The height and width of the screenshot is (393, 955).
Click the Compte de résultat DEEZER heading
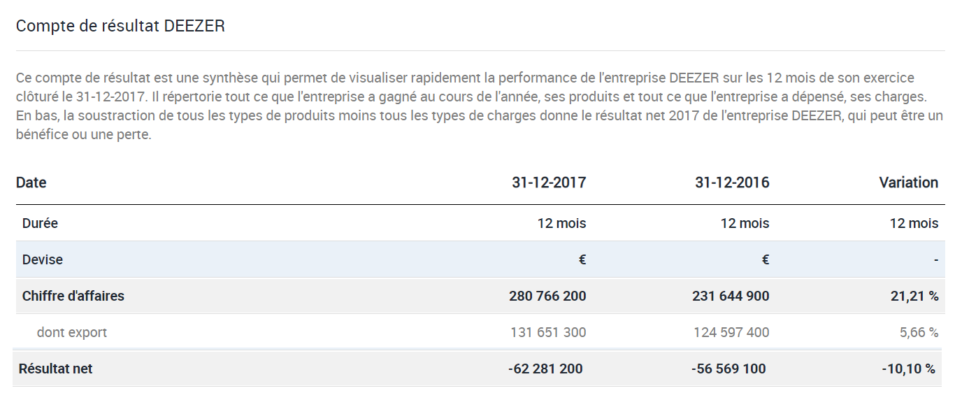tap(120, 26)
